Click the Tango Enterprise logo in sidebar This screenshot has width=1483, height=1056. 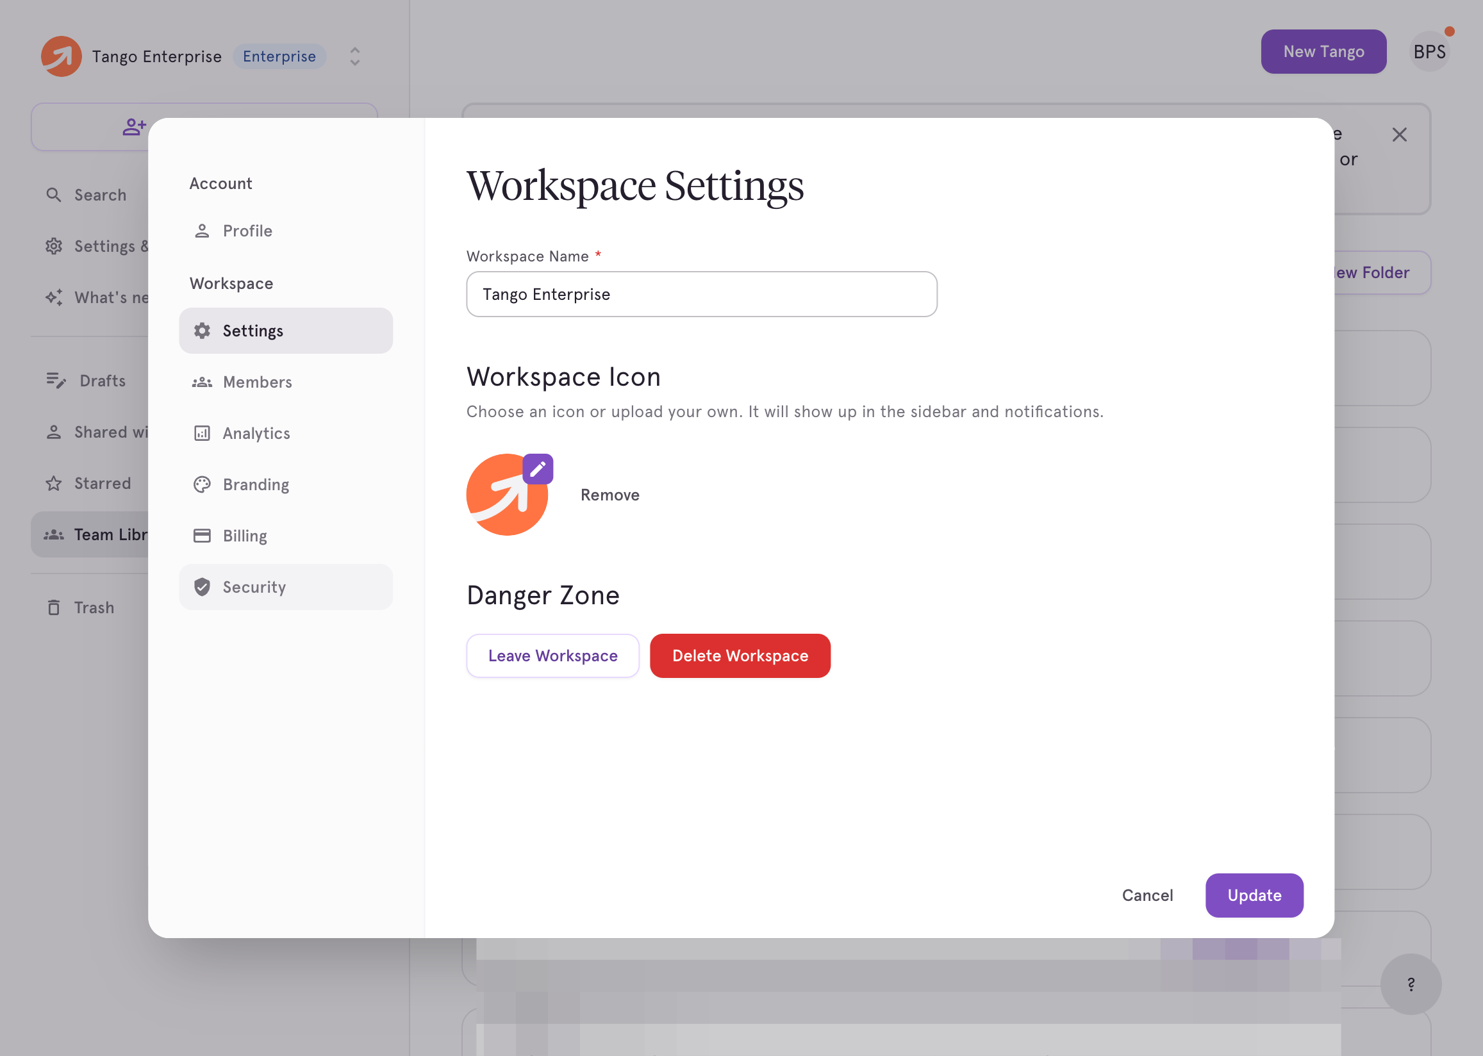(61, 56)
